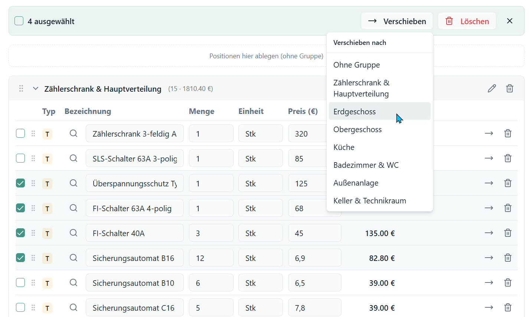Select Ohne Gruppe from the move menu

click(x=356, y=65)
